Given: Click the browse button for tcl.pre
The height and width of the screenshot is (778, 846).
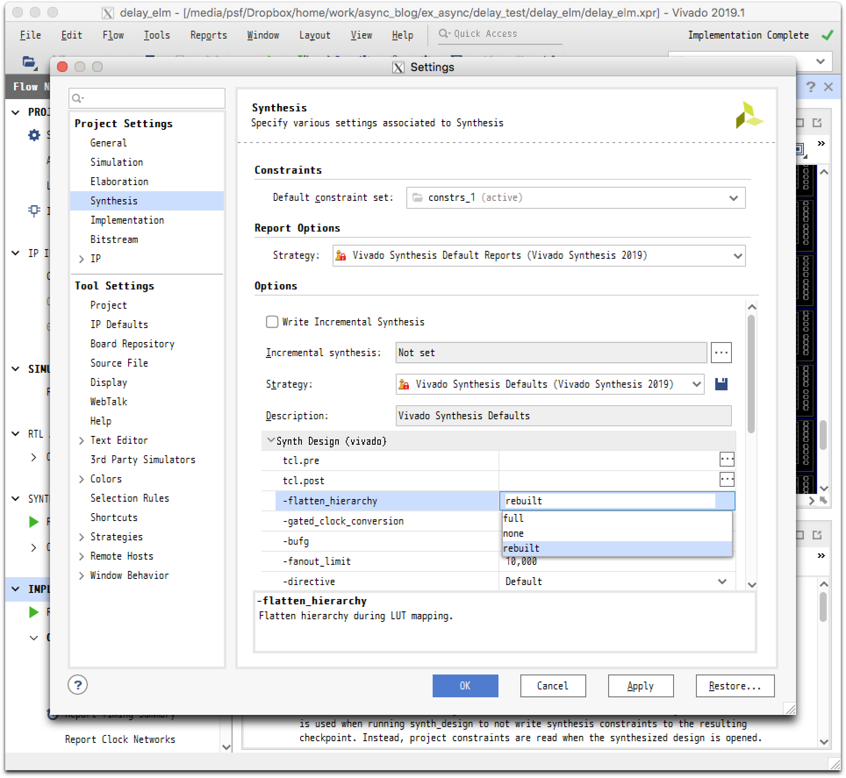Looking at the screenshot, I should (727, 460).
